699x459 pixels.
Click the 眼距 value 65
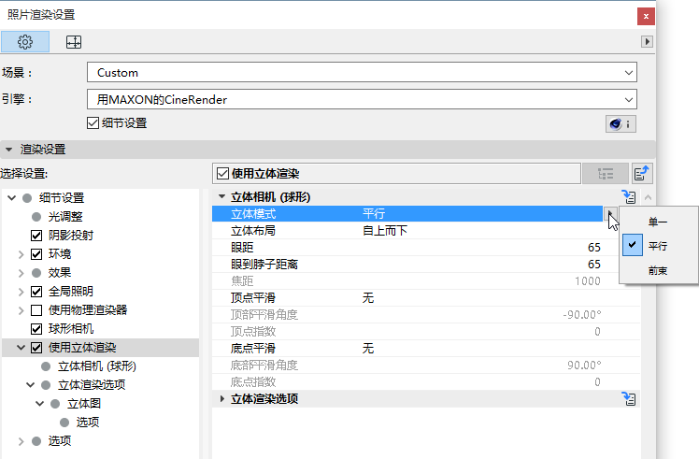click(593, 247)
